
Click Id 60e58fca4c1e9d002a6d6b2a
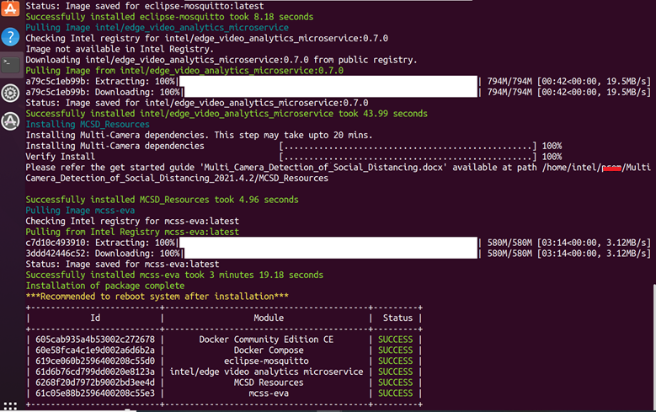point(95,350)
